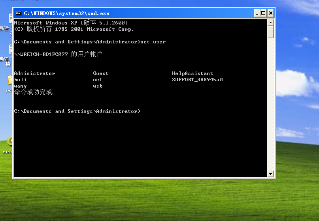This screenshot has width=319, height=221.
Task: Click the \\WRETCH-BD1FC077 host line
Action: click(x=58, y=54)
